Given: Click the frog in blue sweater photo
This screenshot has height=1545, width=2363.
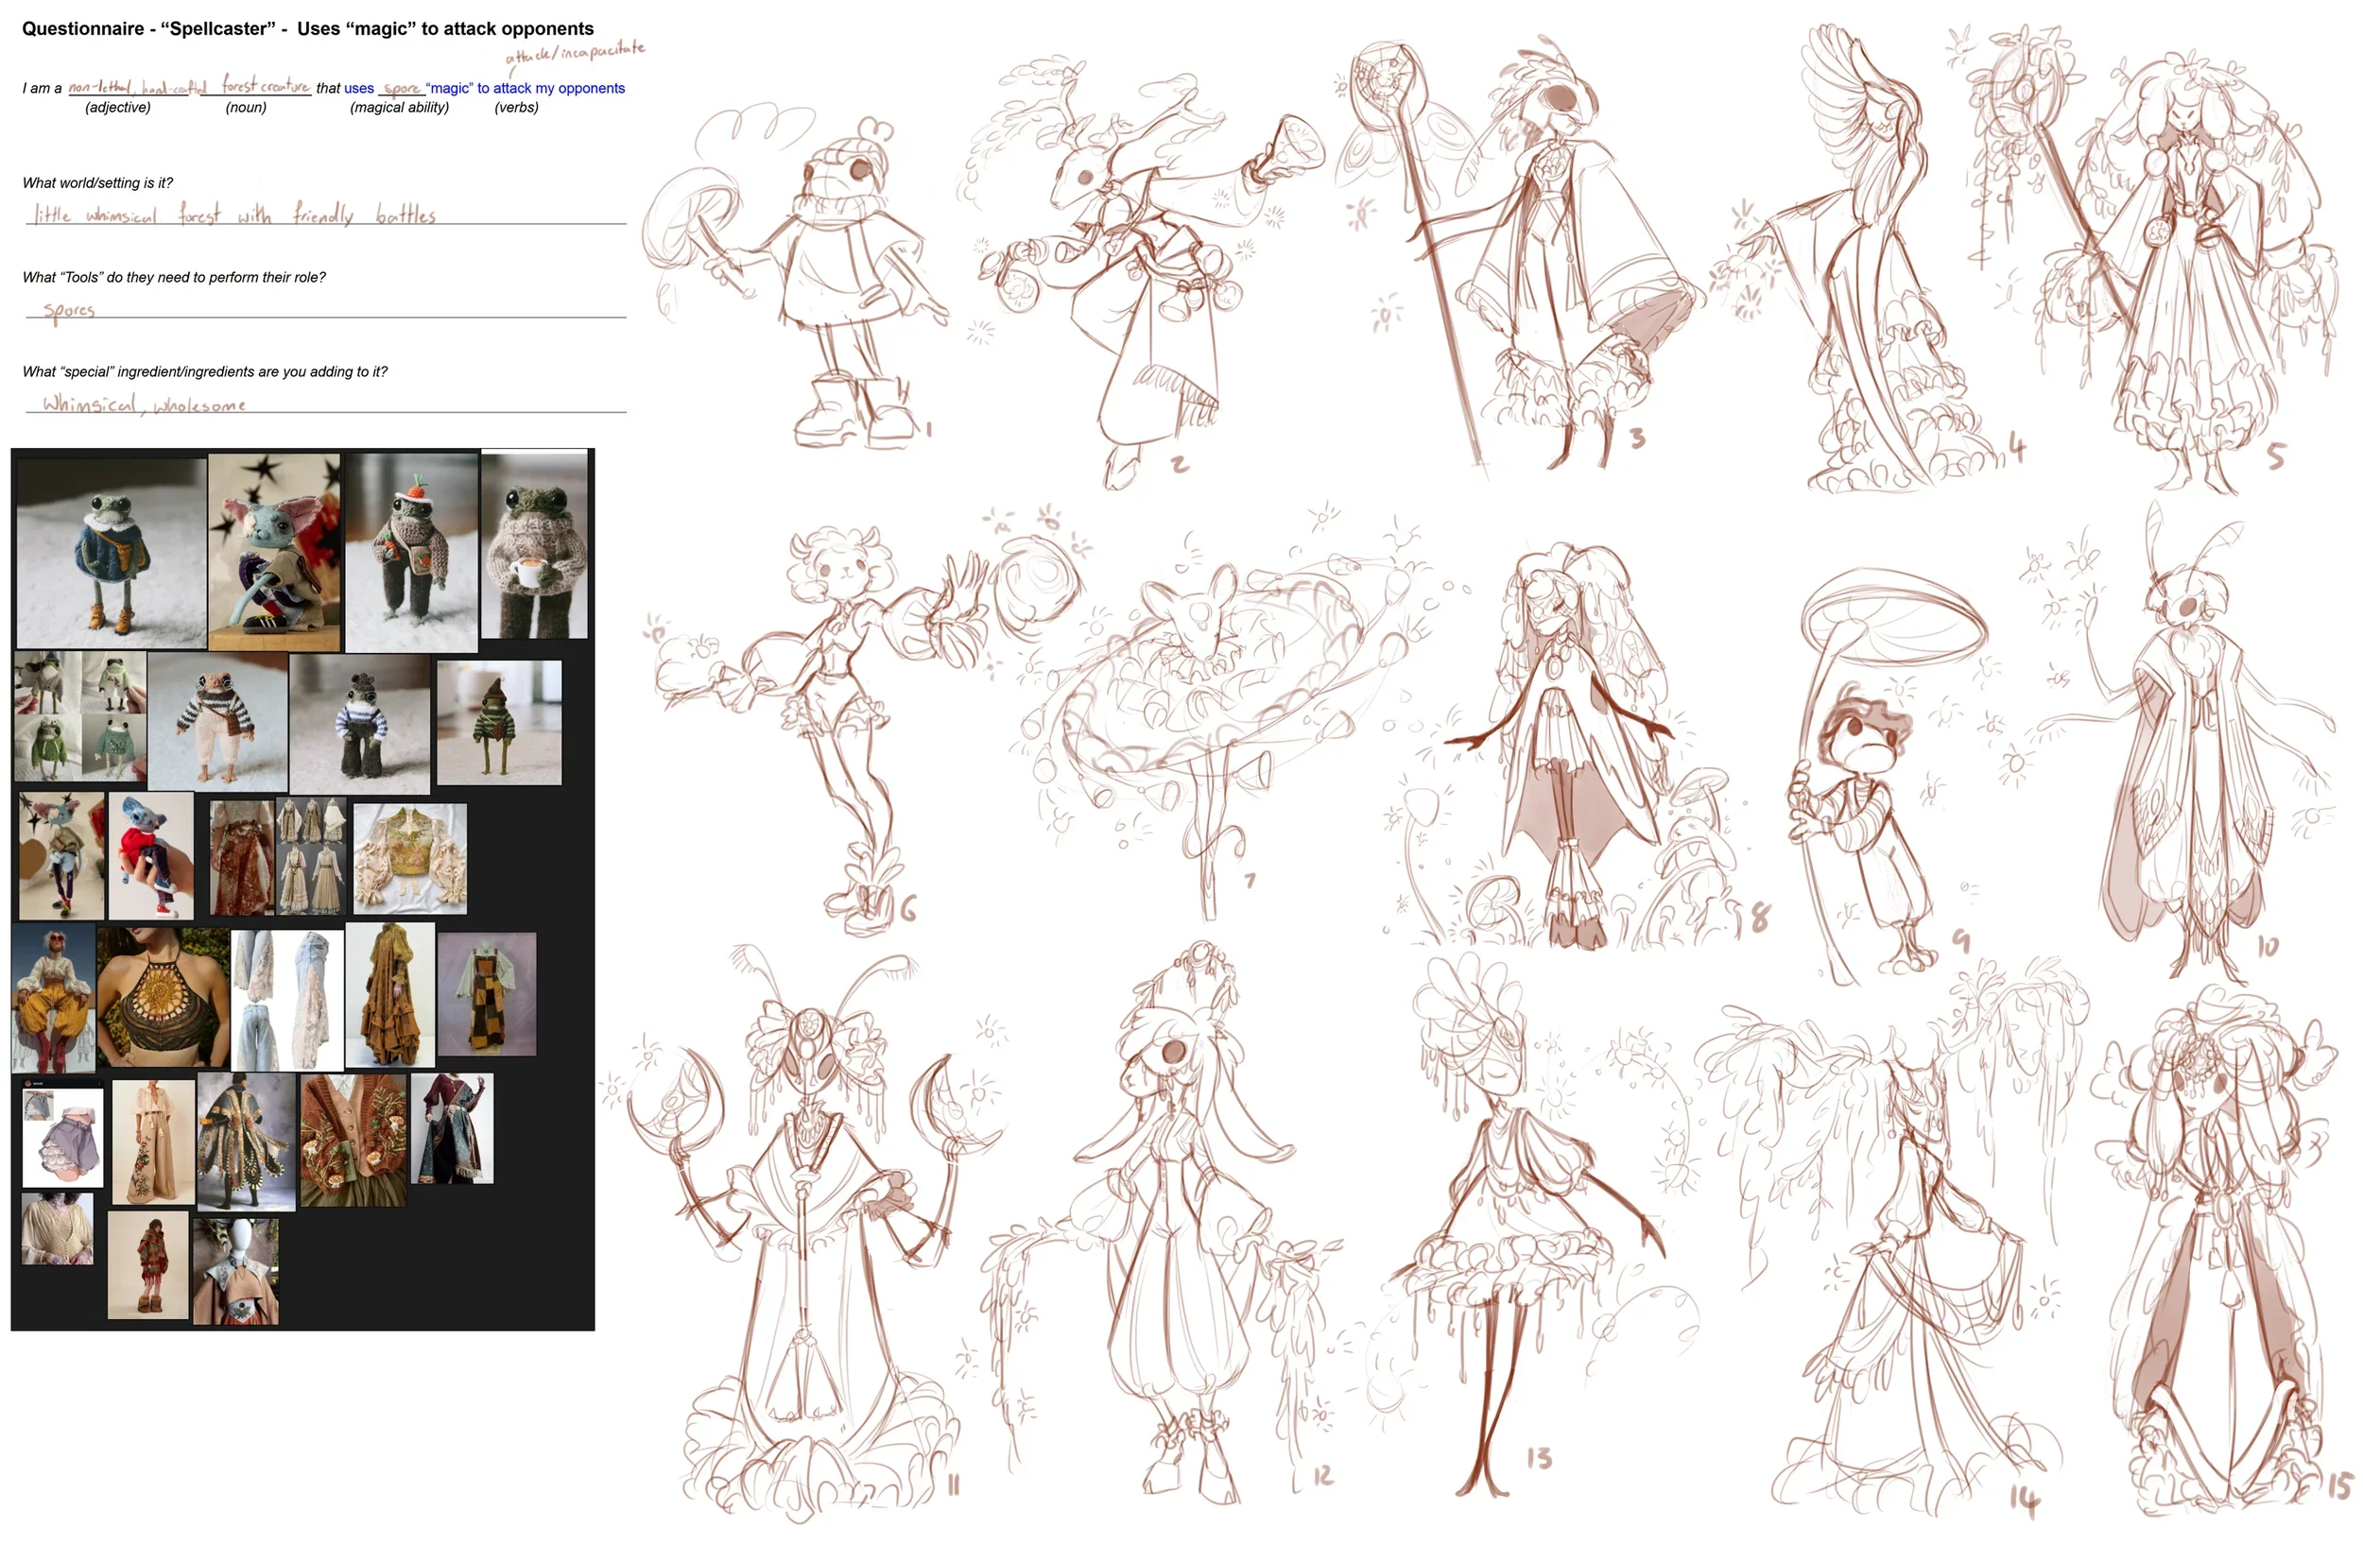Looking at the screenshot, I should click(x=112, y=553).
